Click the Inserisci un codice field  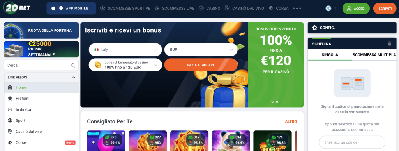[x=352, y=142]
